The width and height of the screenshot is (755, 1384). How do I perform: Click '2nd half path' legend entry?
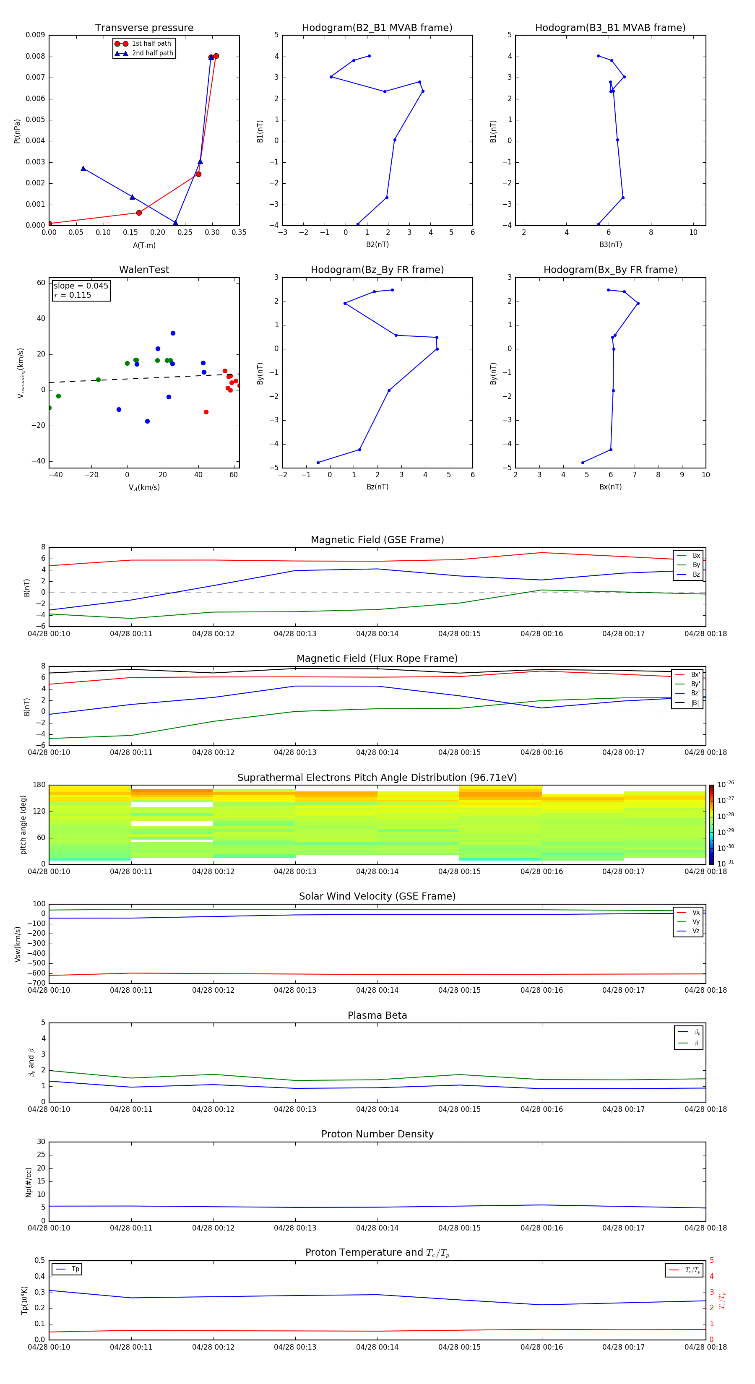[x=144, y=53]
